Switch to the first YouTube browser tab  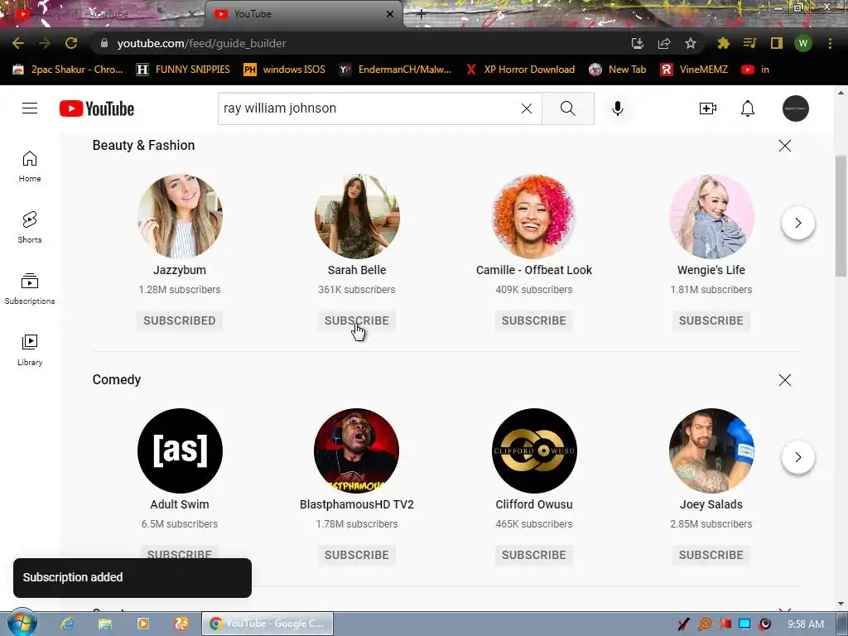(102, 14)
